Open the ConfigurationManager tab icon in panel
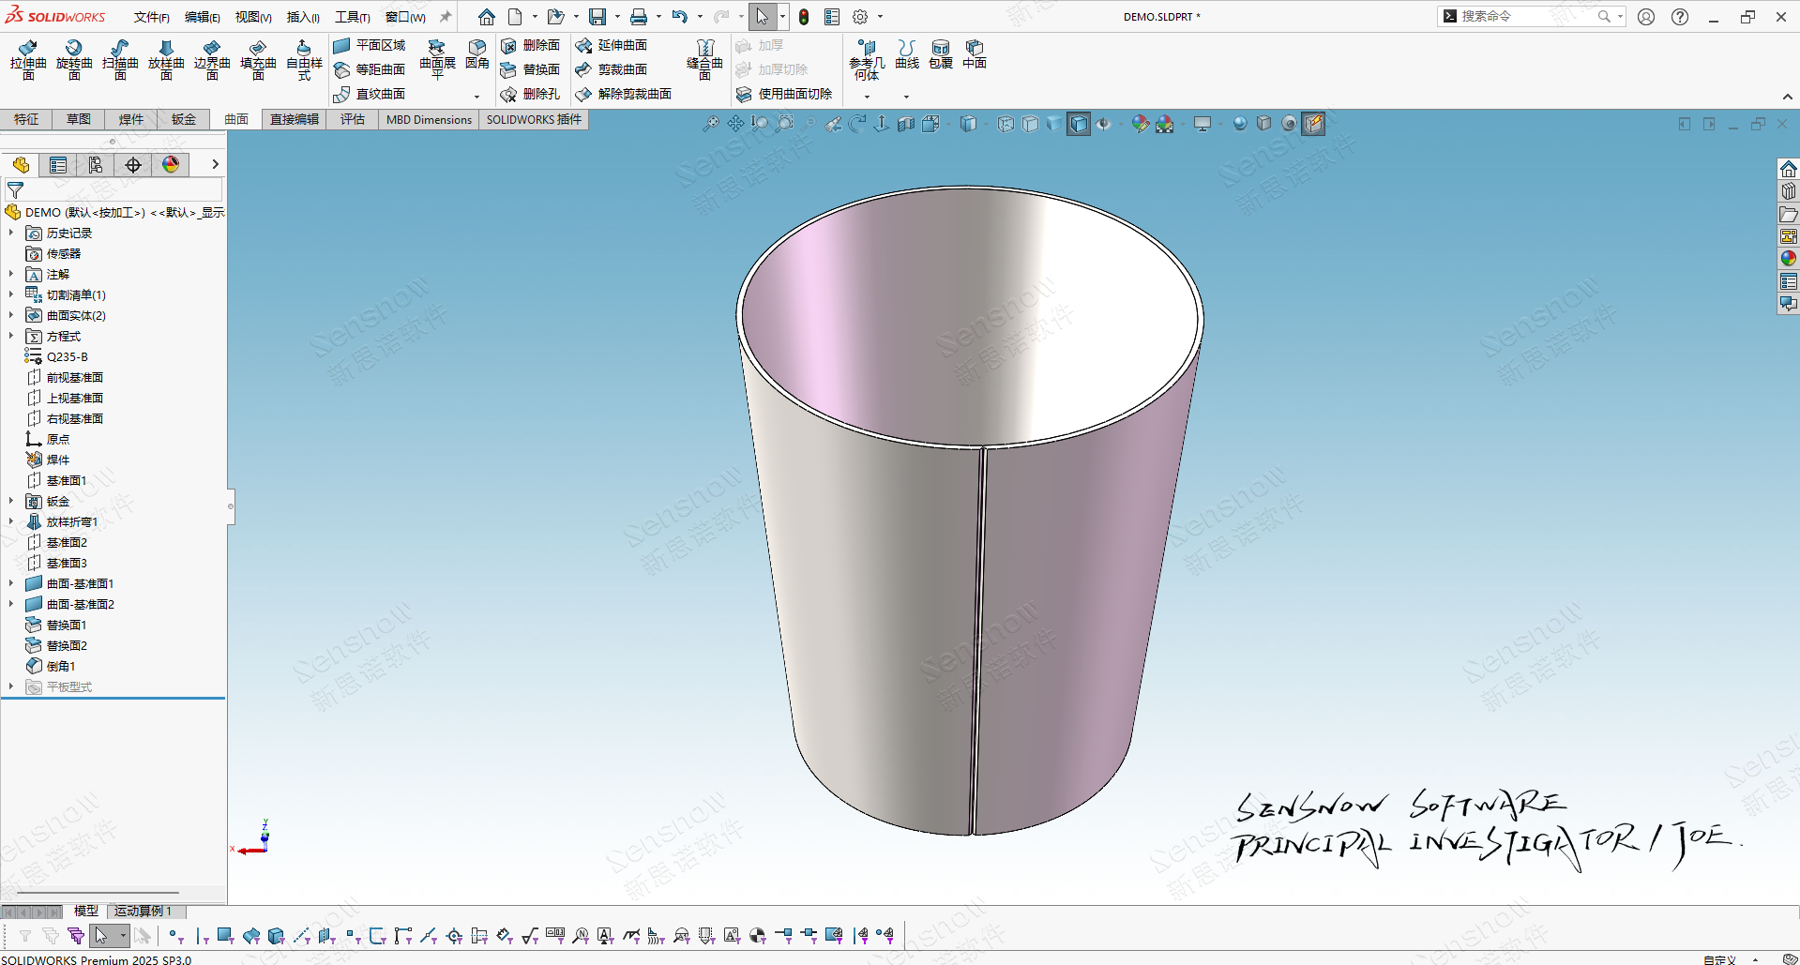 (96, 165)
